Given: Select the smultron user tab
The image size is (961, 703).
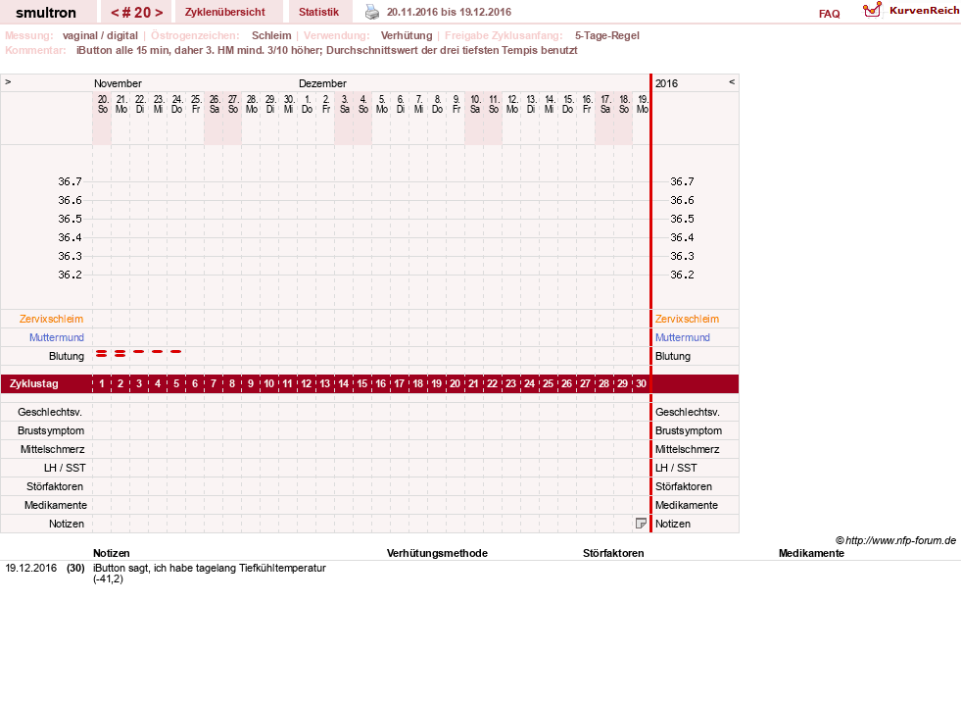Looking at the screenshot, I should tap(46, 13).
